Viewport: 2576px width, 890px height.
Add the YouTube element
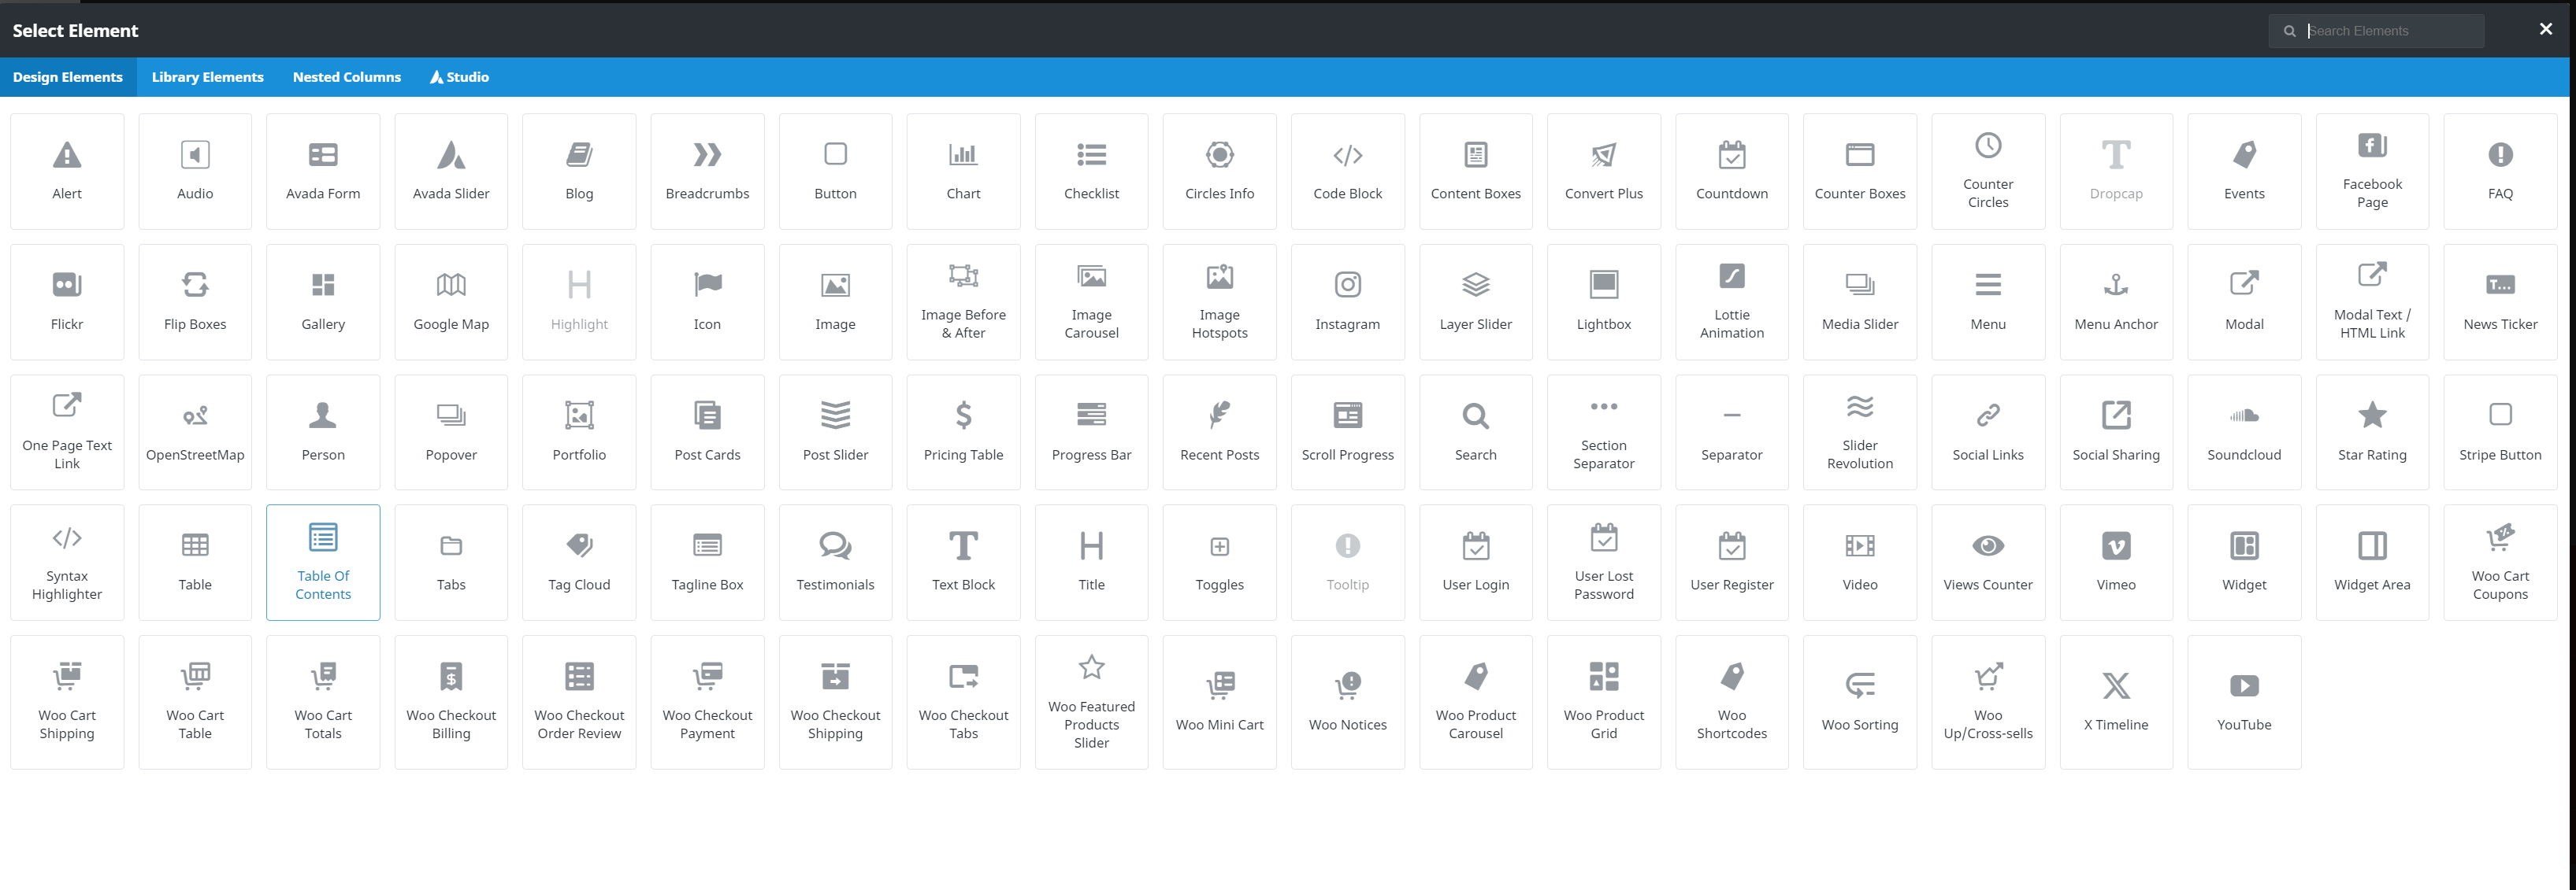(x=2243, y=701)
